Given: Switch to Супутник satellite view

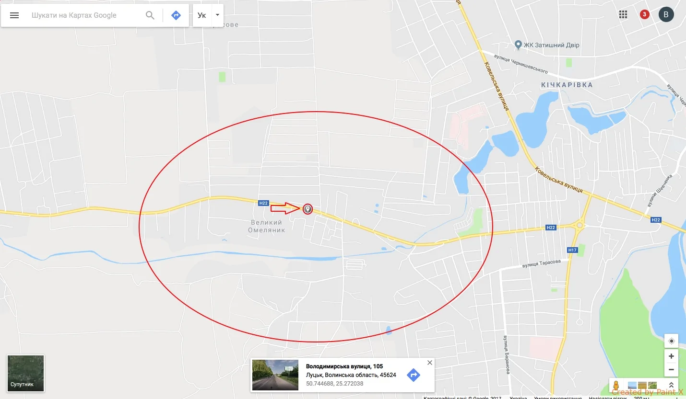Looking at the screenshot, I should pyautogui.click(x=25, y=373).
